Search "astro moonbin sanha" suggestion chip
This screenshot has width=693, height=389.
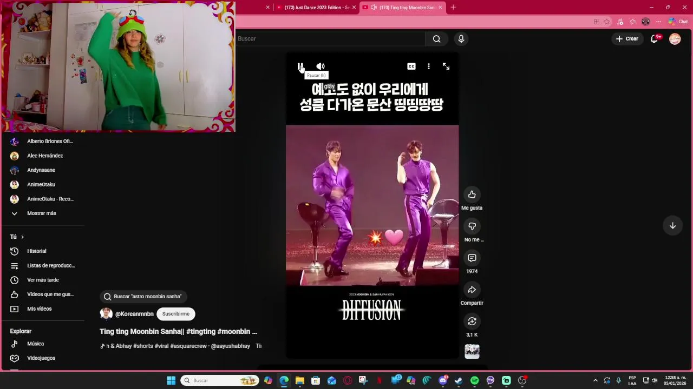point(143,297)
